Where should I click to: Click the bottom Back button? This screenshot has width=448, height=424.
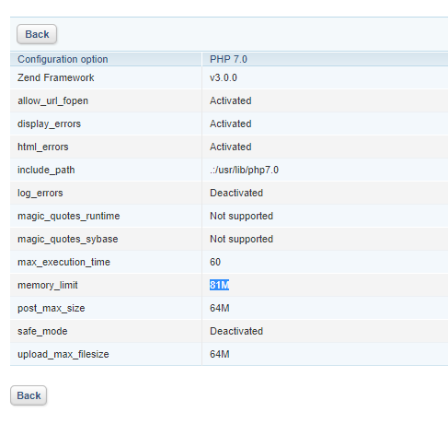(29, 395)
